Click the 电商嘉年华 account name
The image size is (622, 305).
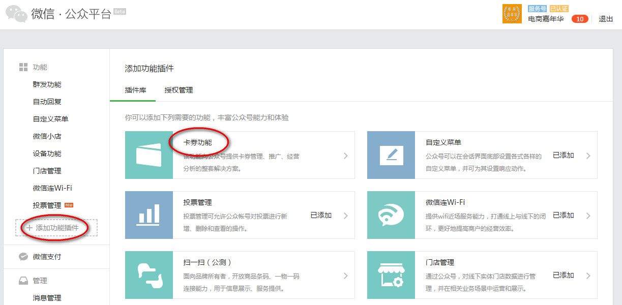click(546, 19)
